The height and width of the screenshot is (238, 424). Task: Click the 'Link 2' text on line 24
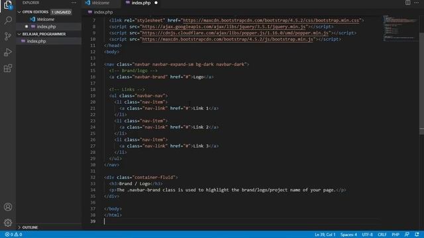coord(201,127)
